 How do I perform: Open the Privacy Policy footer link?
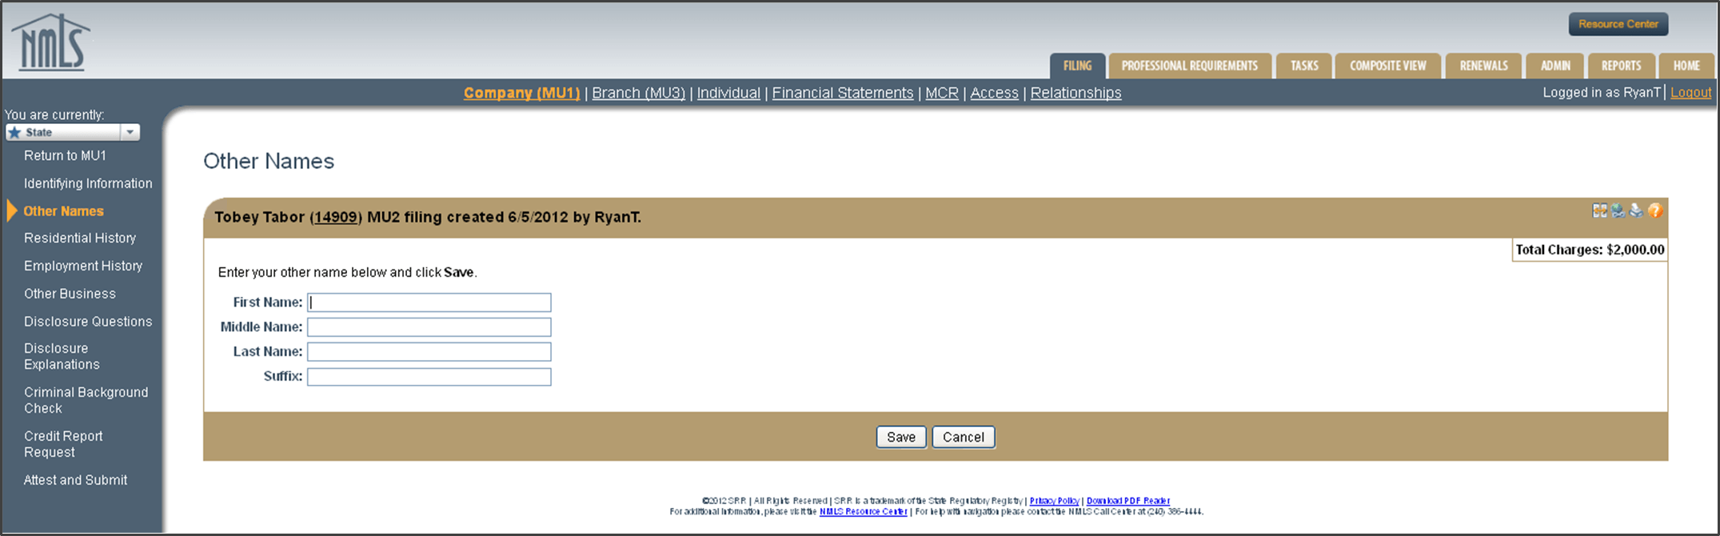(1054, 501)
